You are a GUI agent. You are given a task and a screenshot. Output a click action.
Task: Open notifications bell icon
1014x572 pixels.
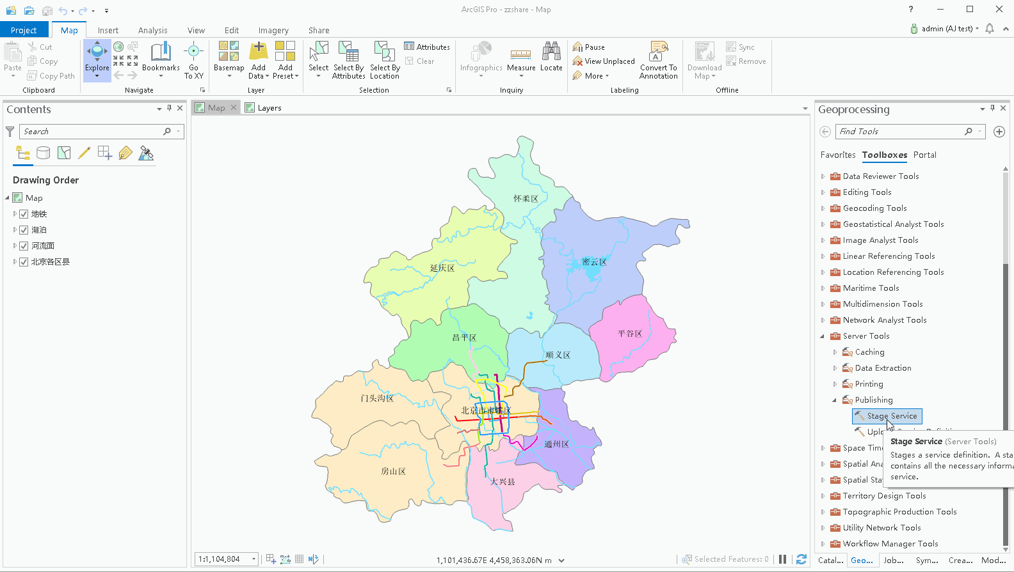[990, 28]
